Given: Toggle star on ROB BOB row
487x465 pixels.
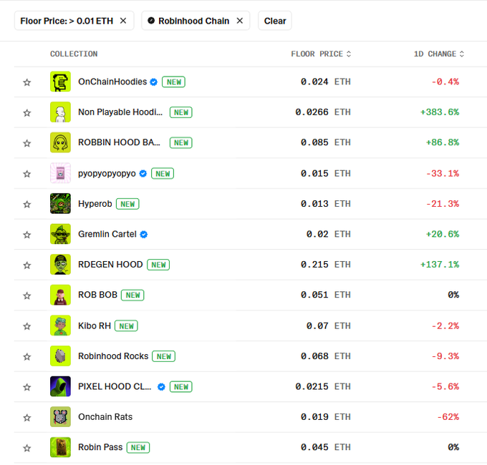Looking at the screenshot, I should (x=27, y=295).
